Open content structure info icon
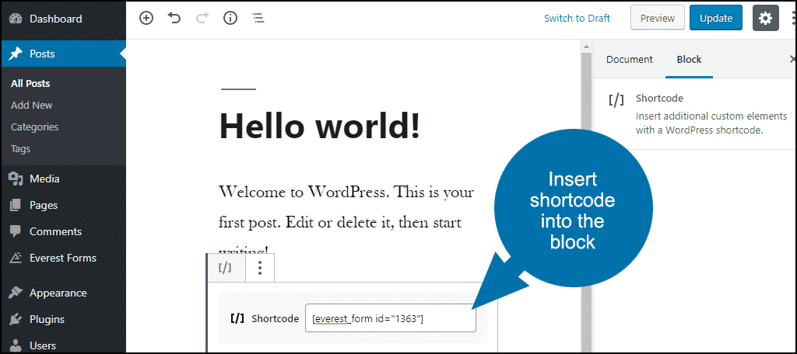 (x=230, y=19)
